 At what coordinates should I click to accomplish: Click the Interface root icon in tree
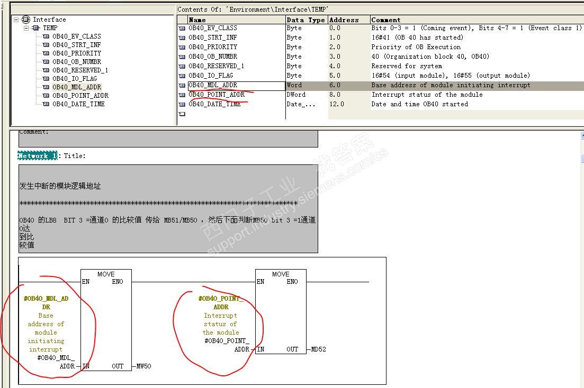26,20
